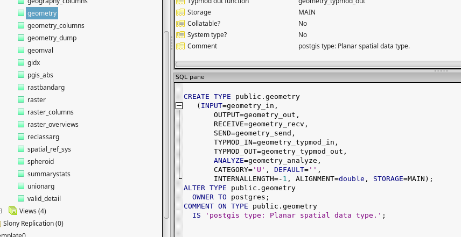The width and height of the screenshot is (461, 237).
Task: Click the Comment property icon
Action: [x=180, y=46]
